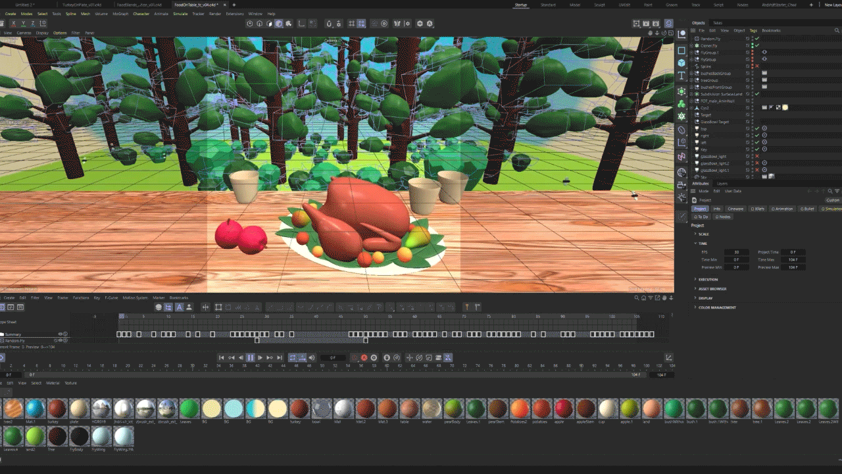Click the coordinate system icon beside Z

43,24
